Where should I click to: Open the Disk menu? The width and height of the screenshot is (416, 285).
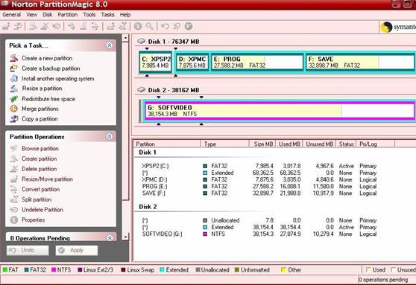click(48, 15)
